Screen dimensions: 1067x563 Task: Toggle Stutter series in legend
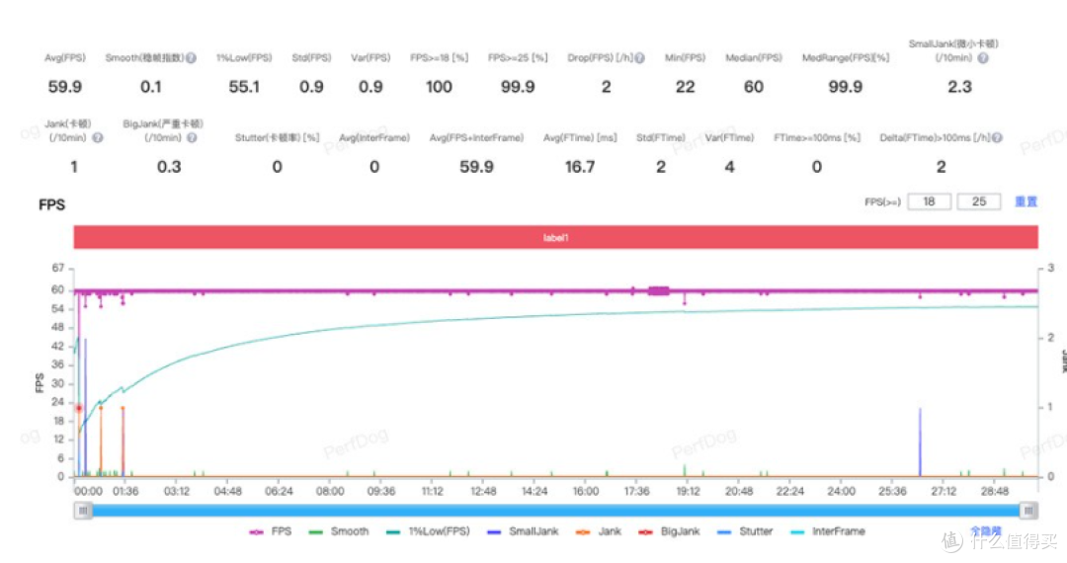745,531
